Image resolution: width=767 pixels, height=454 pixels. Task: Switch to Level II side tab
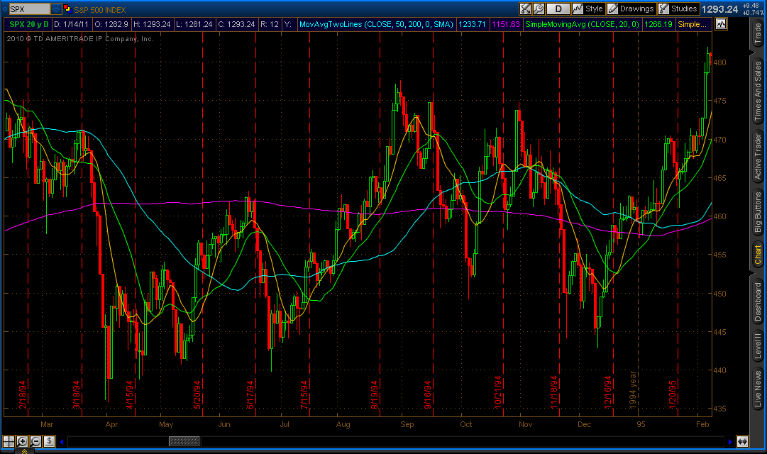758,345
